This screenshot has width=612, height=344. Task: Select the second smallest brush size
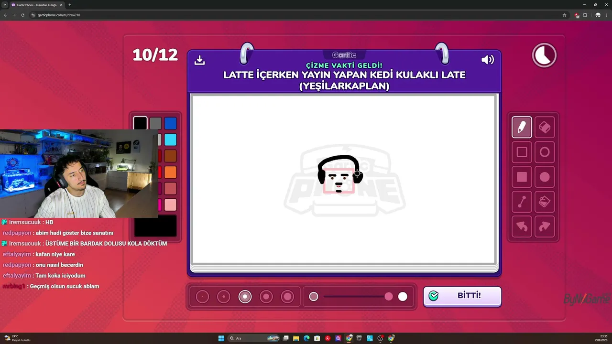click(224, 297)
